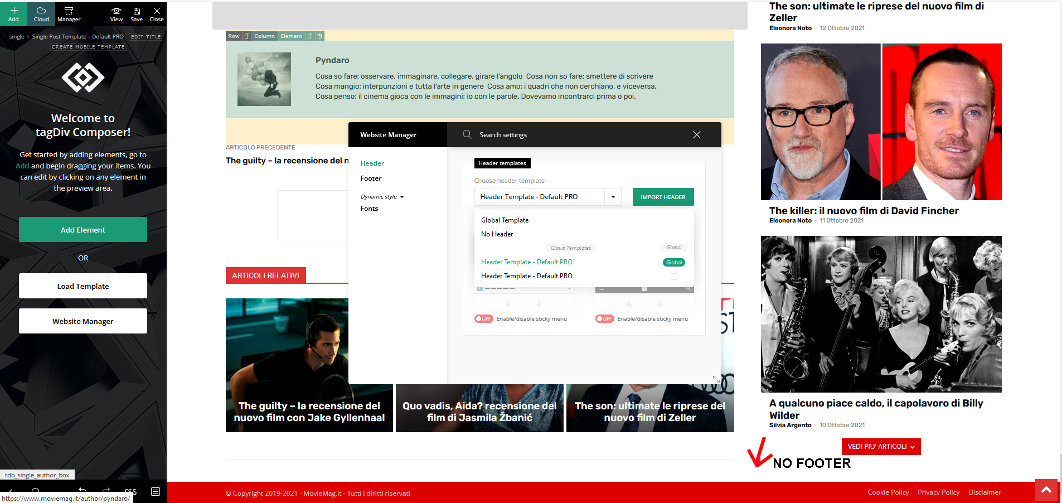The height and width of the screenshot is (503, 1062).
Task: Click the Add element toolbar icon
Action: tap(13, 14)
